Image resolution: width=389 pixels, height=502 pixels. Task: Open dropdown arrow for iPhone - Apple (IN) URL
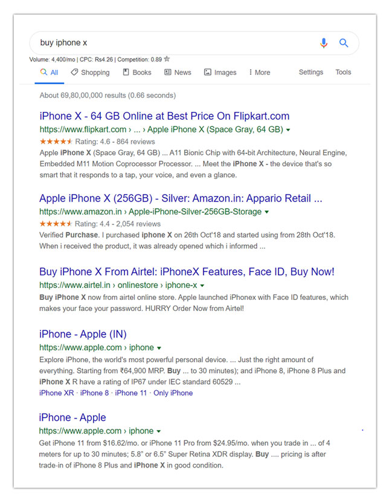coord(159,348)
